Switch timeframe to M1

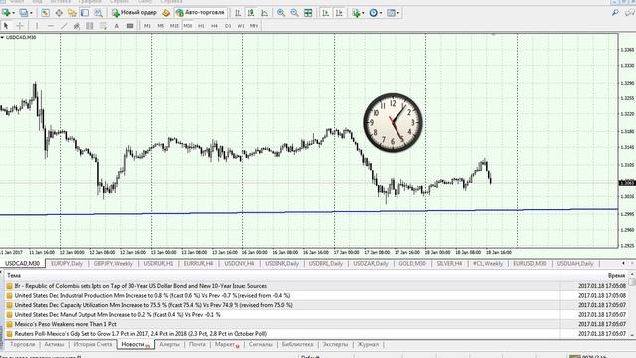[147, 26]
